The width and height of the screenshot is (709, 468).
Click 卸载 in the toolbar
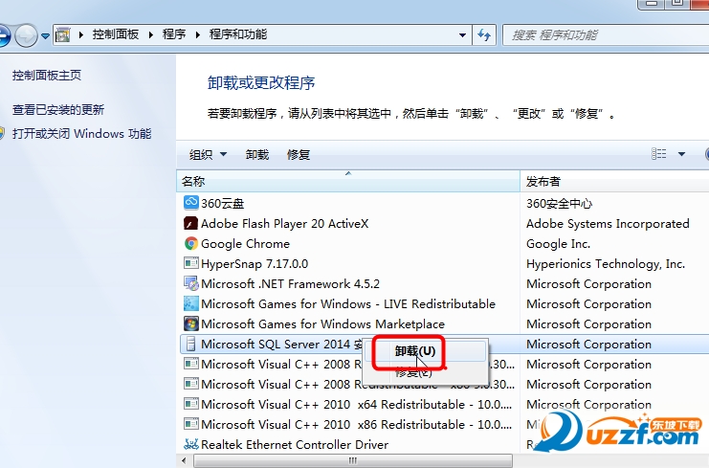click(x=257, y=155)
